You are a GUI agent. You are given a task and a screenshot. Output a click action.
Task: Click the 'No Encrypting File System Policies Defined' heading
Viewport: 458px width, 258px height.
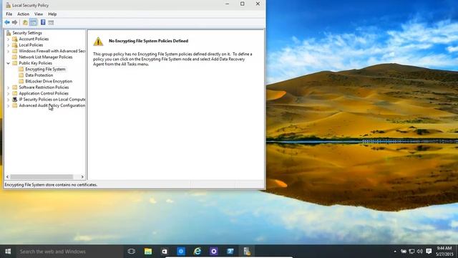(x=148, y=41)
